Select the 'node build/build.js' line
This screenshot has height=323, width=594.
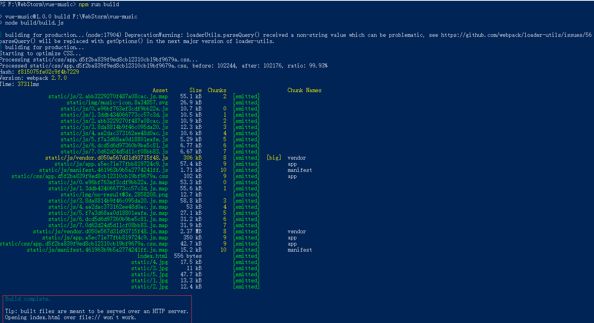coord(35,23)
